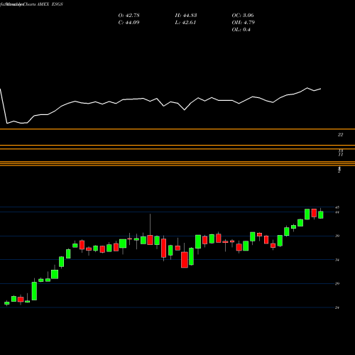The image size is (355, 355).
Task: Click the candle with the tallest upper wick
Action: (150, 240)
